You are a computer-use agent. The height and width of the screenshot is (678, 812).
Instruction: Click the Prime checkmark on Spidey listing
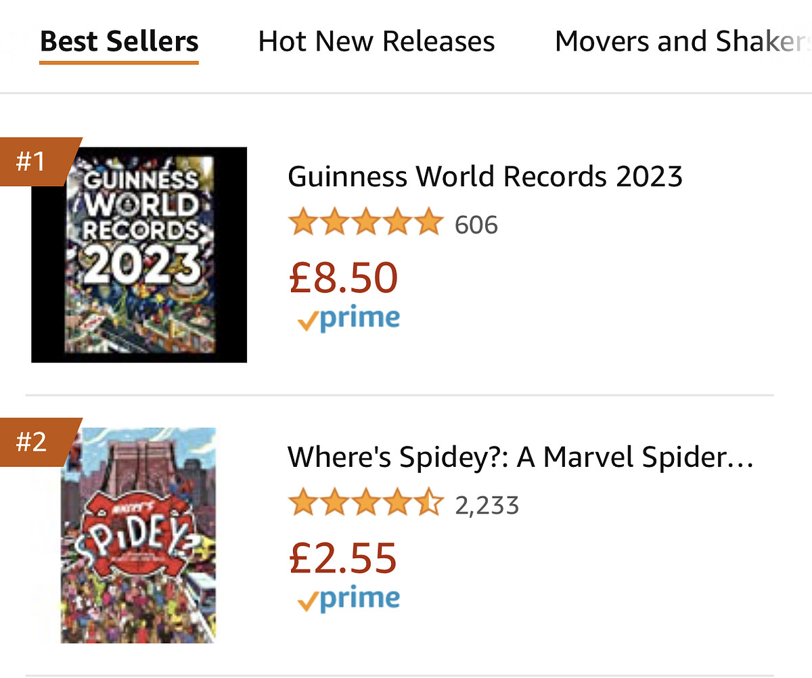coord(307,602)
